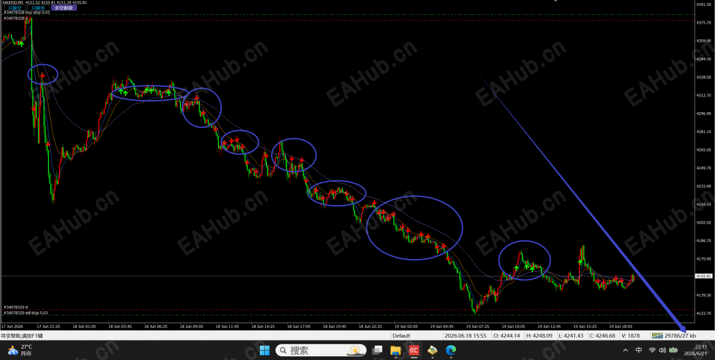Image resolution: width=715 pixels, height=360 pixels.
Task: Click the current price tag 4155.81
Action: [x=704, y=276]
